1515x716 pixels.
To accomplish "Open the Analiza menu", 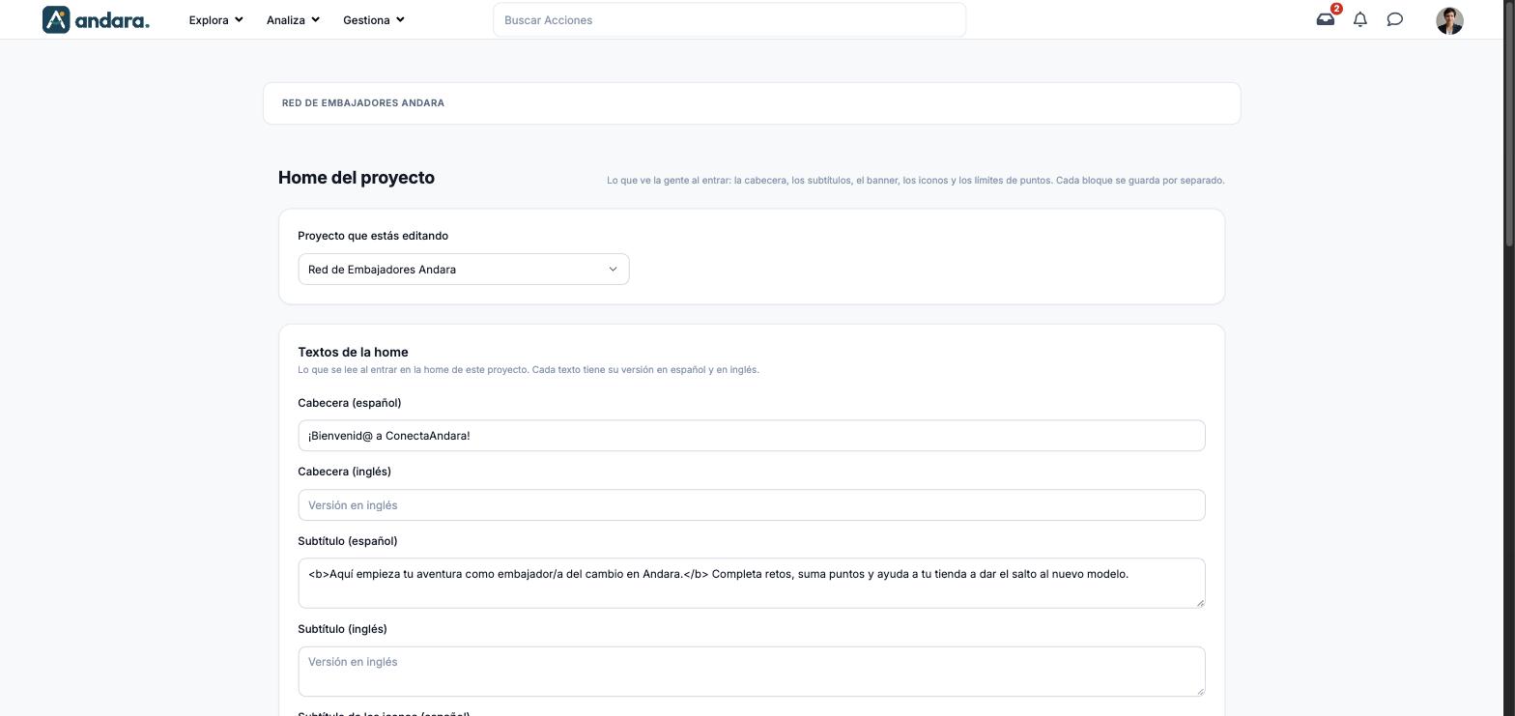I will [293, 19].
